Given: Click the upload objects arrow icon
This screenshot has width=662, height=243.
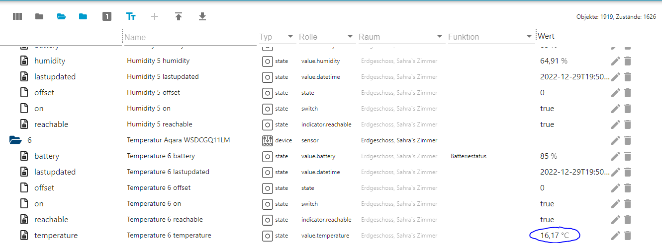Looking at the screenshot, I should (x=179, y=16).
